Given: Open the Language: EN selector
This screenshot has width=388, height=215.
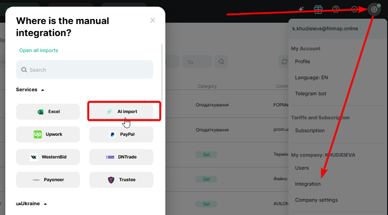Looking at the screenshot, I should 312,77.
